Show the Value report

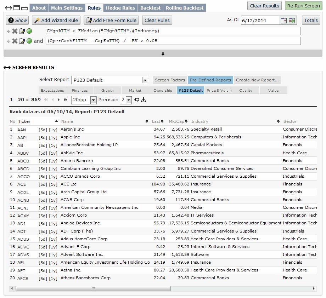coord(274,90)
